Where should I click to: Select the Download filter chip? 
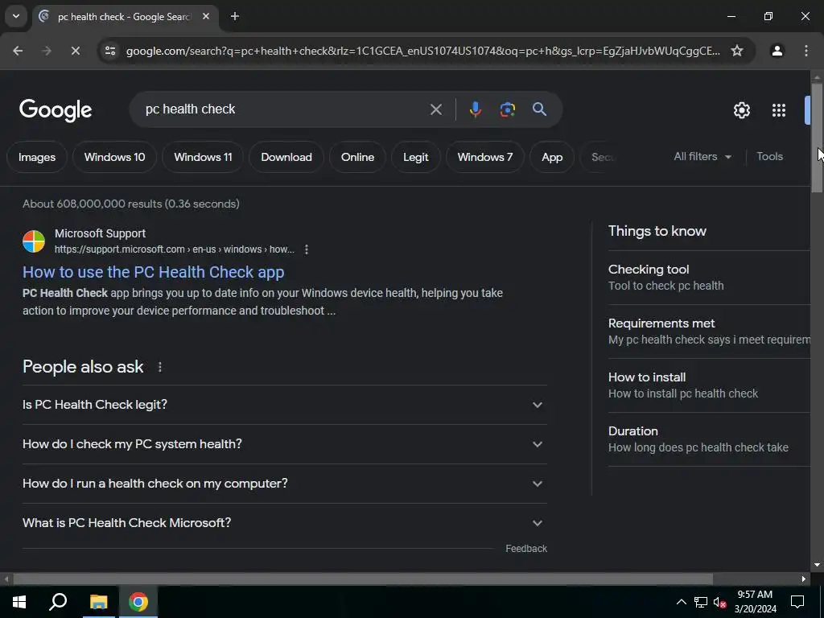coord(286,157)
